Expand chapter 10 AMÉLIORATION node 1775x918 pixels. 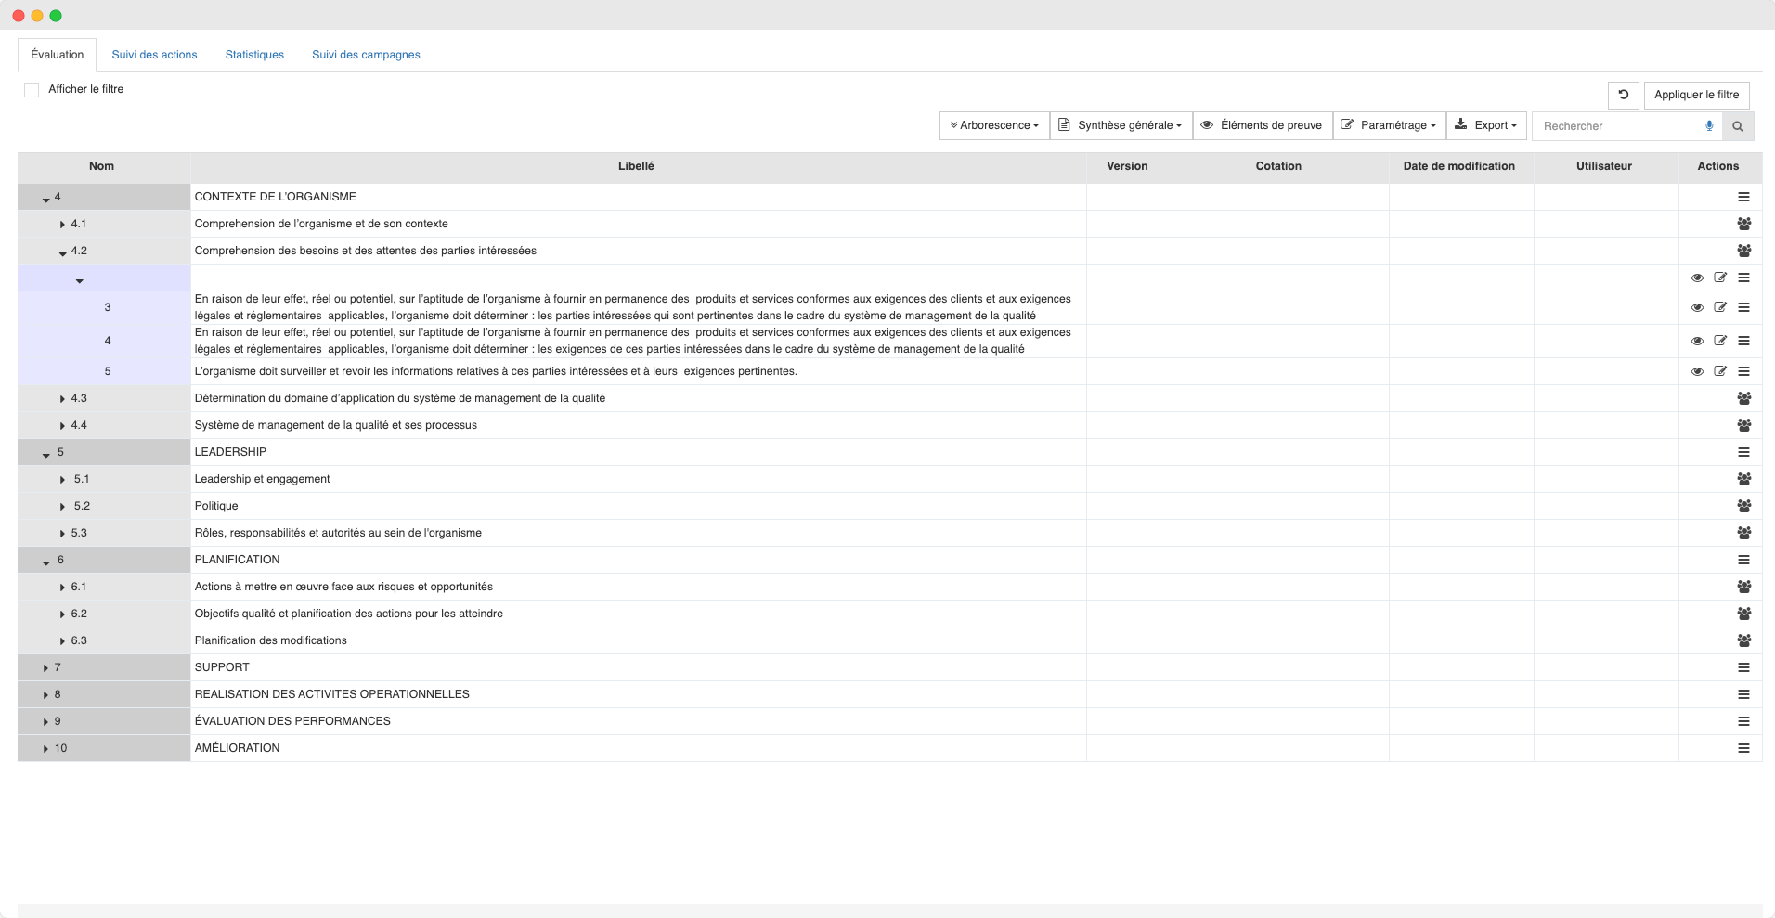pyautogui.click(x=45, y=749)
